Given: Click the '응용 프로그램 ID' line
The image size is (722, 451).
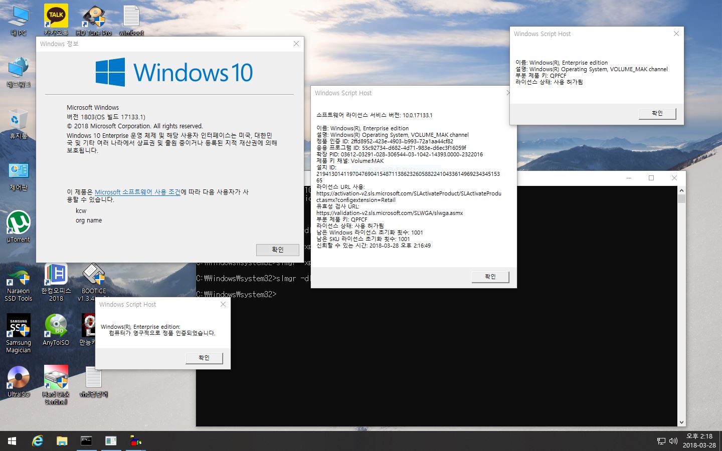Looking at the screenshot, I should pyautogui.click(x=391, y=148).
